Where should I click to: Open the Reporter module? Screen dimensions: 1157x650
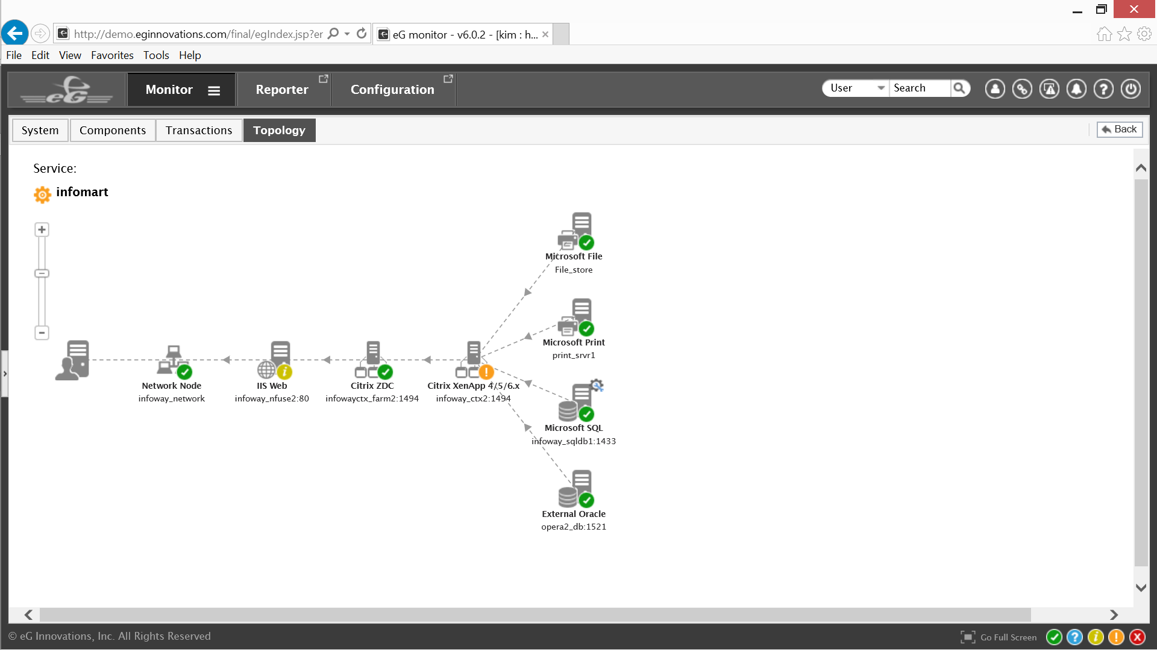pyautogui.click(x=282, y=90)
